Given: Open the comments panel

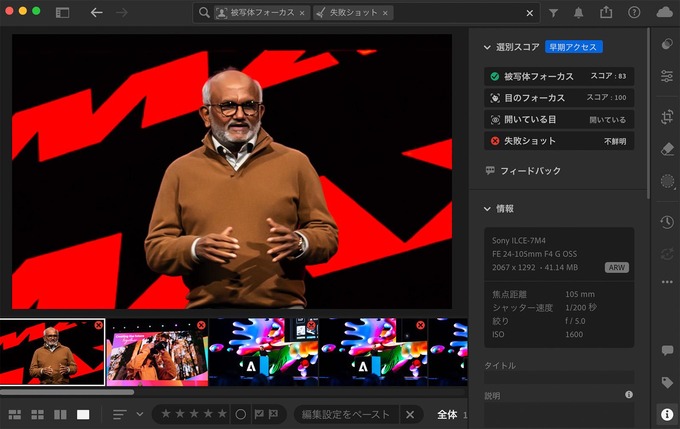Looking at the screenshot, I should click(667, 351).
